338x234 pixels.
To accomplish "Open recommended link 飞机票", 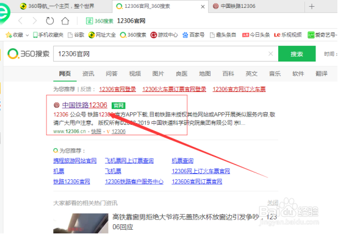I will coord(113,171).
